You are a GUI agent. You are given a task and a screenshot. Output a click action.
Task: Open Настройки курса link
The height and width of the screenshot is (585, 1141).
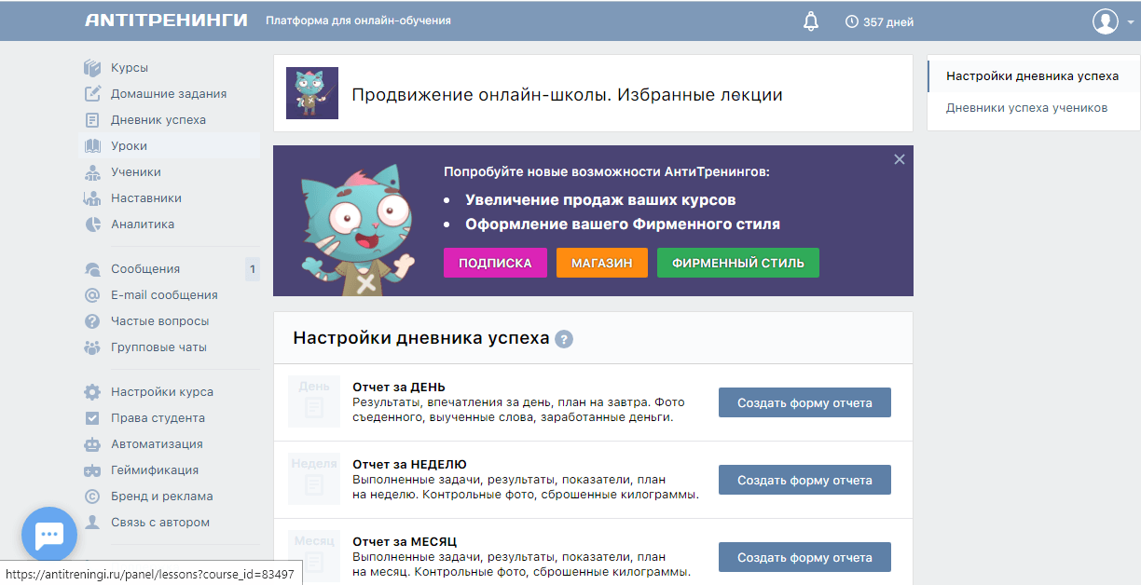click(162, 392)
